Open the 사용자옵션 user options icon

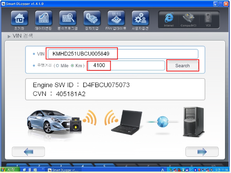pyautogui.click(x=140, y=18)
